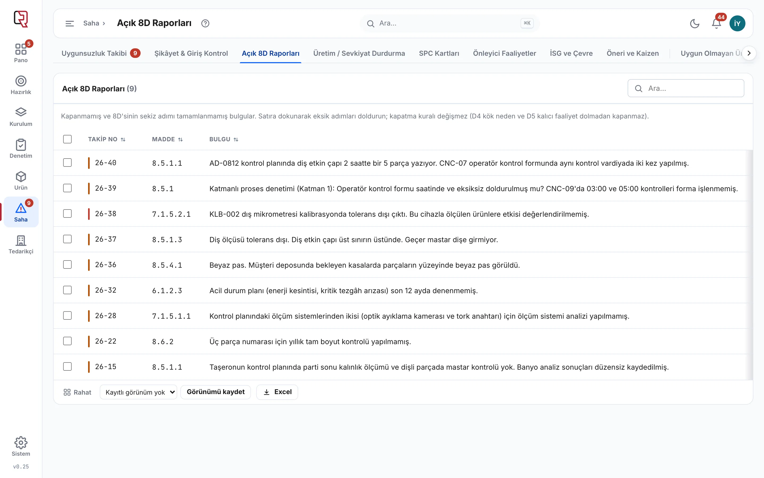This screenshot has width=764, height=478.
Task: Open the Kayıtlı görünüm yok dropdown
Action: point(138,392)
